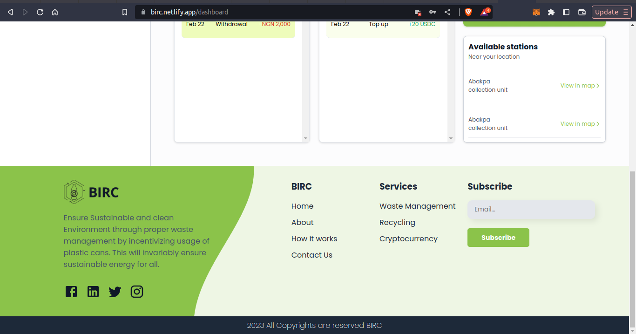Select Cryptocurrency under Services
Screen dimensions: 636x334
pyautogui.click(x=408, y=239)
